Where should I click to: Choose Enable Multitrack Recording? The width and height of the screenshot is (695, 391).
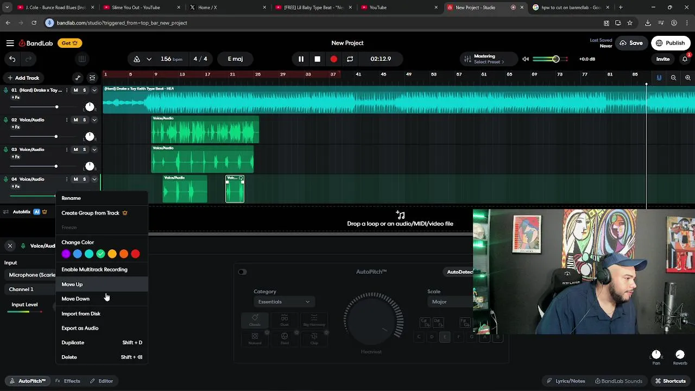102,269
